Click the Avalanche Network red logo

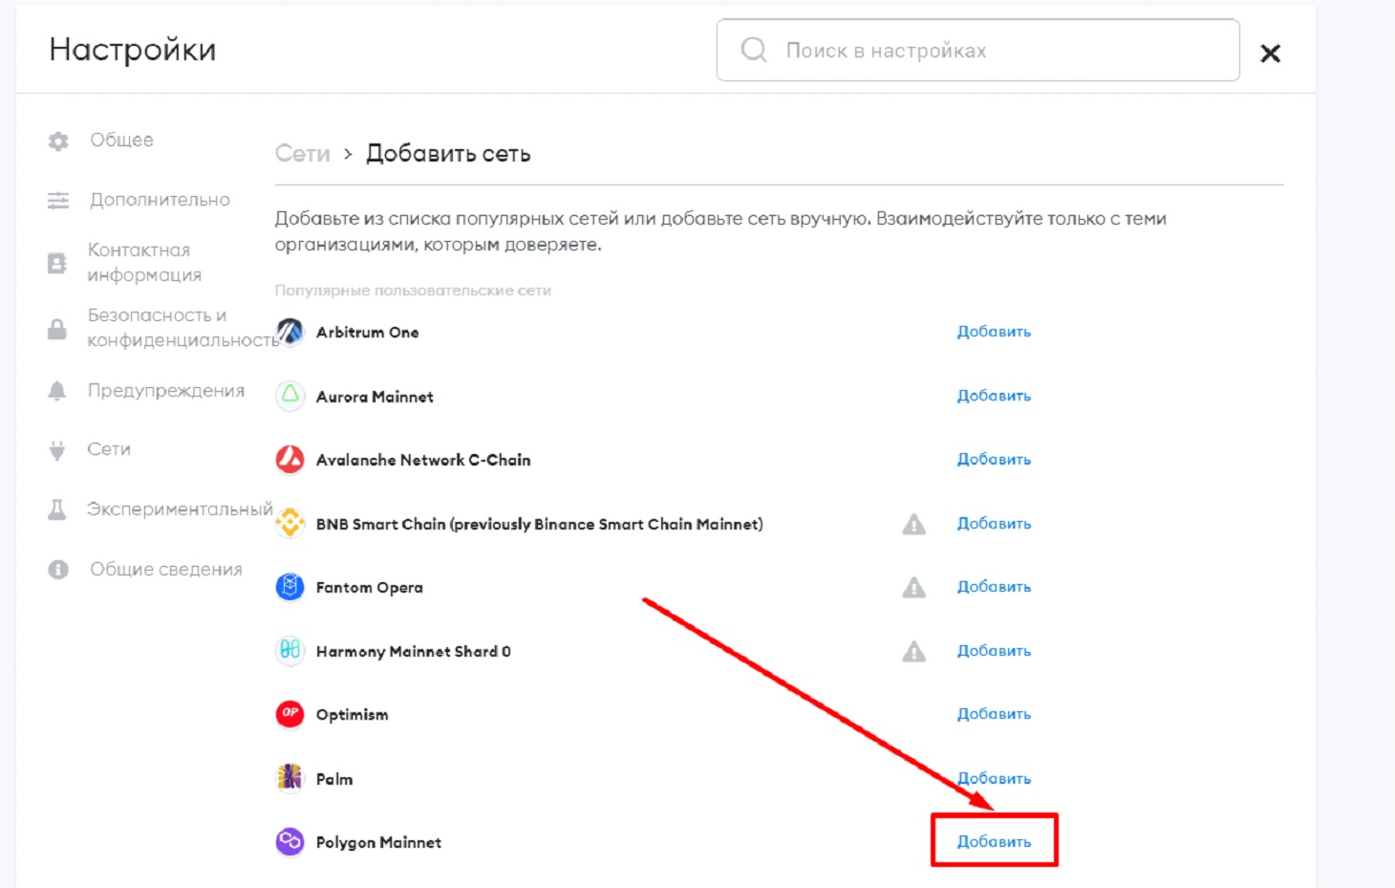coord(290,460)
